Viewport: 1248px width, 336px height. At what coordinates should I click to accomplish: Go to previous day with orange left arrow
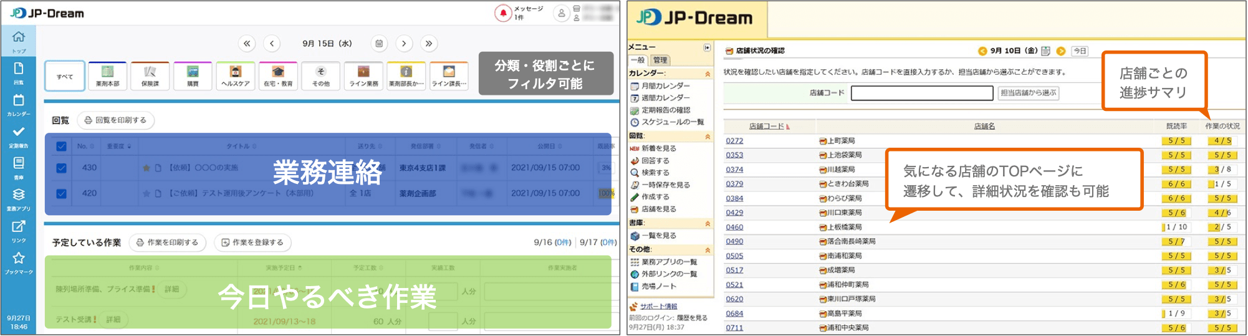[x=982, y=51]
